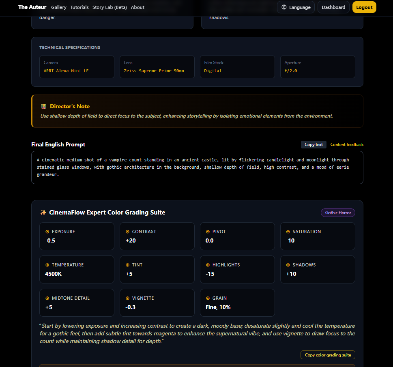Select the Aperture specification card
393x367 pixels.
(318, 67)
